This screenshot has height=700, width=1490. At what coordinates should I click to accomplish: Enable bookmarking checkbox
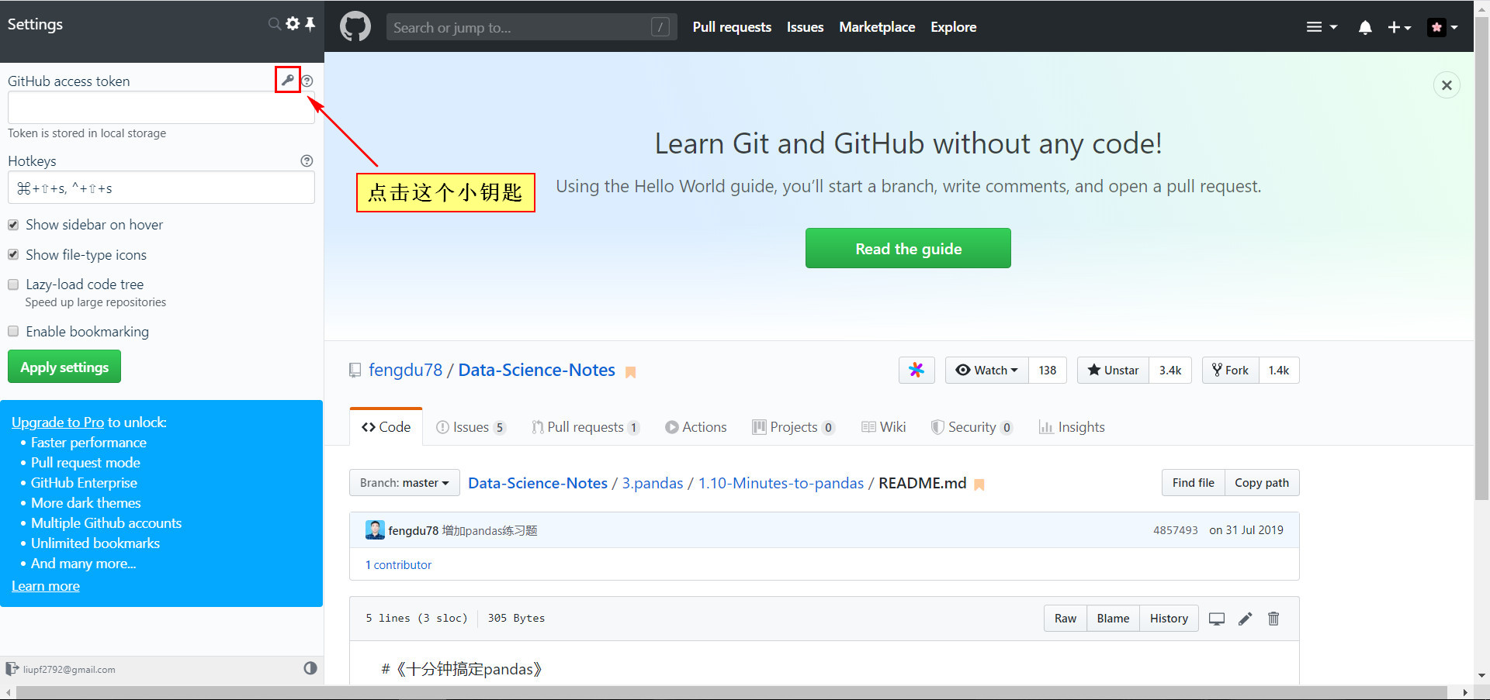tap(13, 331)
